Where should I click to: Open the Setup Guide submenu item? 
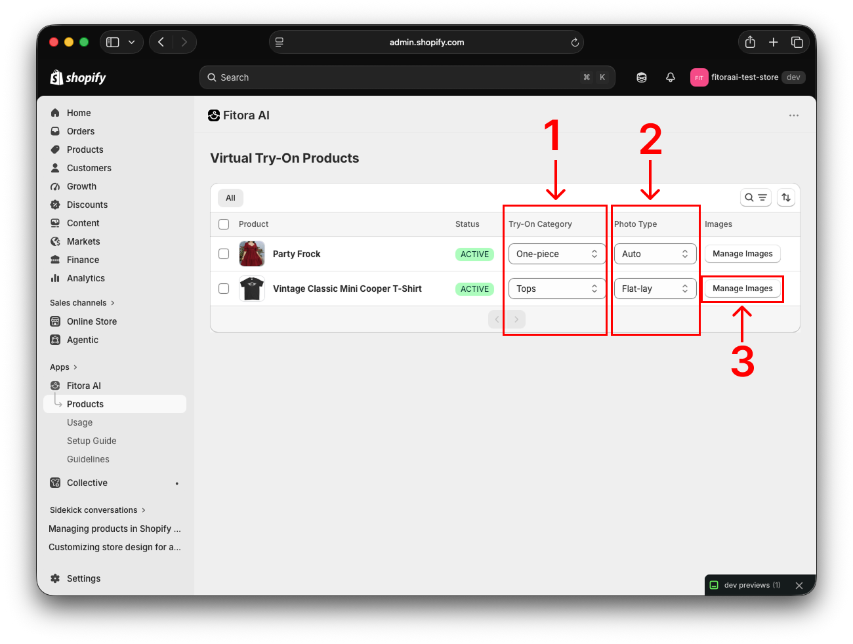point(92,441)
